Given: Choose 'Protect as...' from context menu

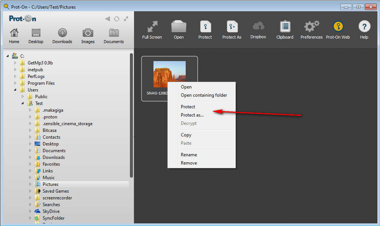Looking at the screenshot, I should [192, 115].
